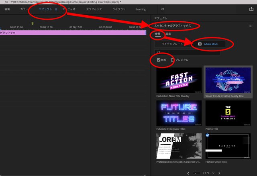The width and height of the screenshot is (257, 176).
Task: Click timeline ruler at 00:00:18:00
Action: tap(106, 27)
